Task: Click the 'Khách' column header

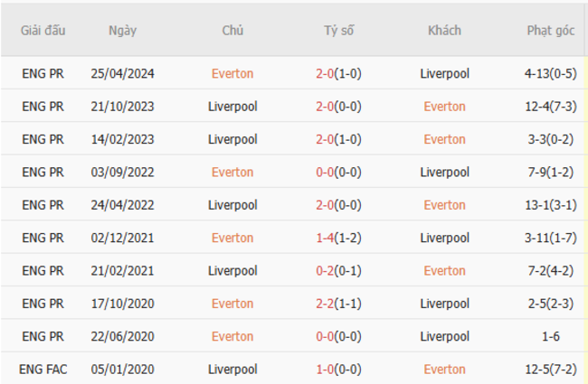Action: (x=444, y=30)
